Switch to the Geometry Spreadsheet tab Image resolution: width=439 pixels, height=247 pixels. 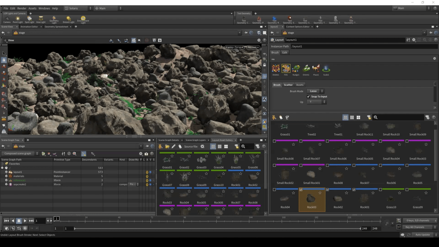click(x=57, y=27)
